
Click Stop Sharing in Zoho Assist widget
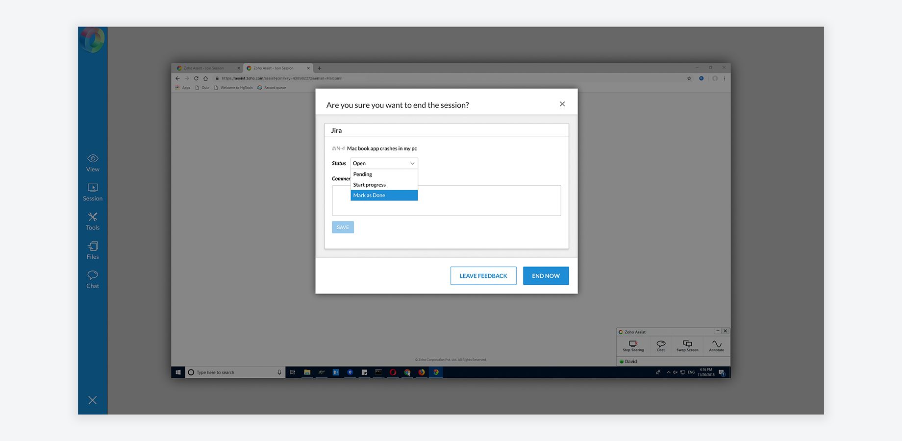(633, 346)
